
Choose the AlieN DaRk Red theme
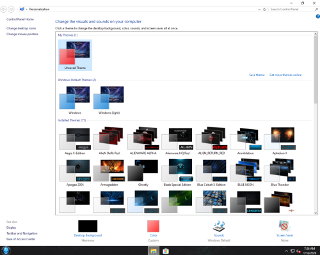(x=109, y=141)
